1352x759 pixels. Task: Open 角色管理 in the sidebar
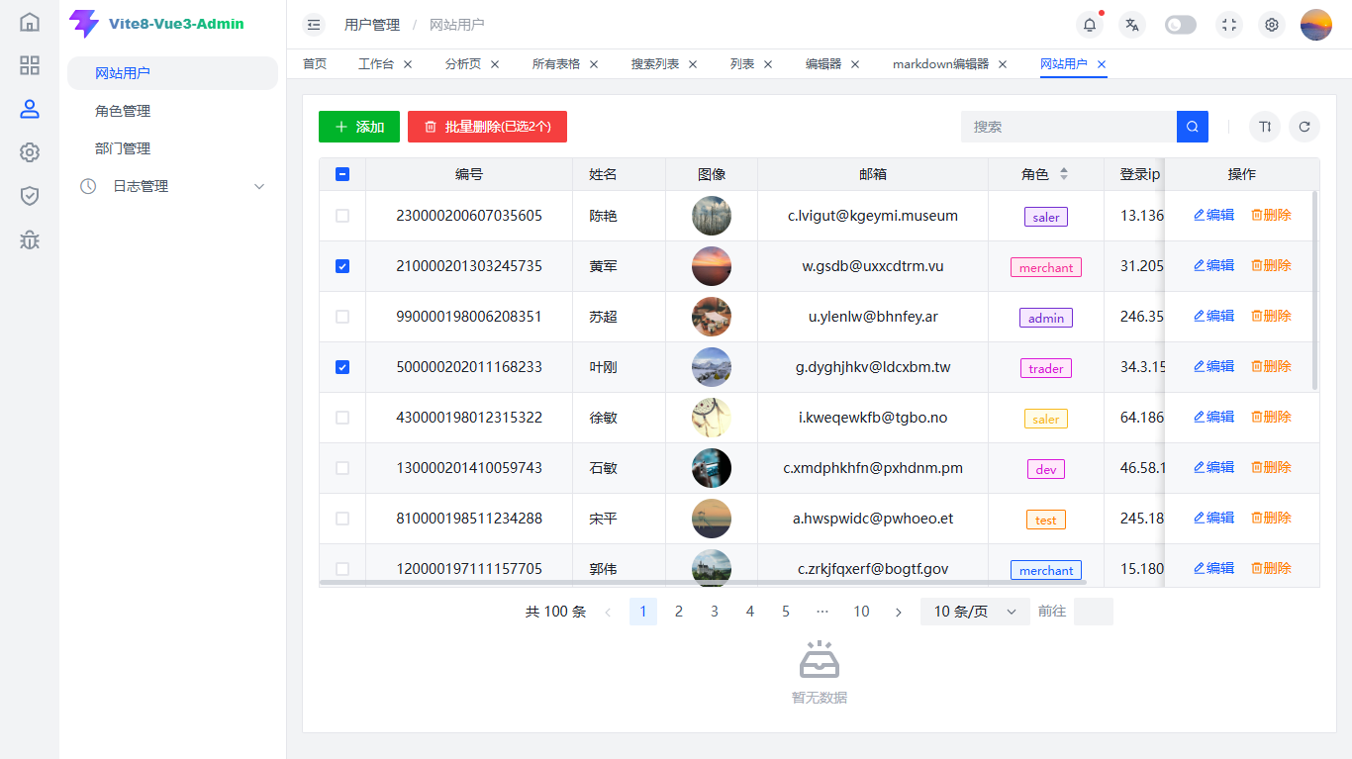(172, 111)
